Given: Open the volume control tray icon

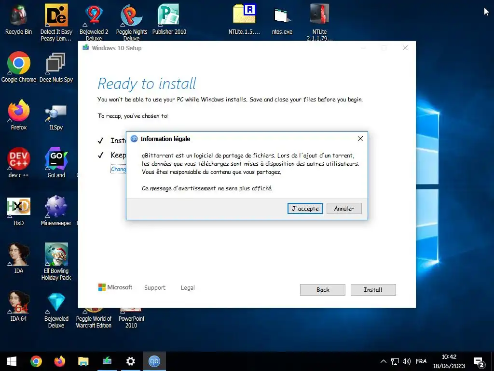Looking at the screenshot, I should pos(407,361).
